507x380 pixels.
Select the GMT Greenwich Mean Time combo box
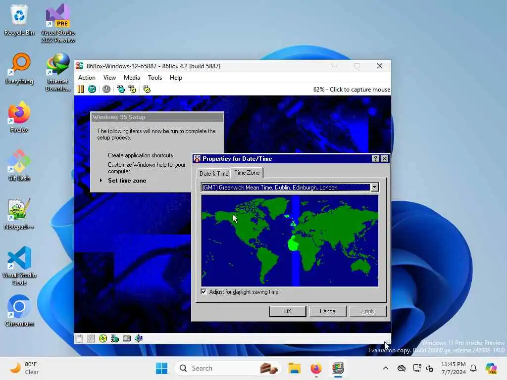[290, 188]
